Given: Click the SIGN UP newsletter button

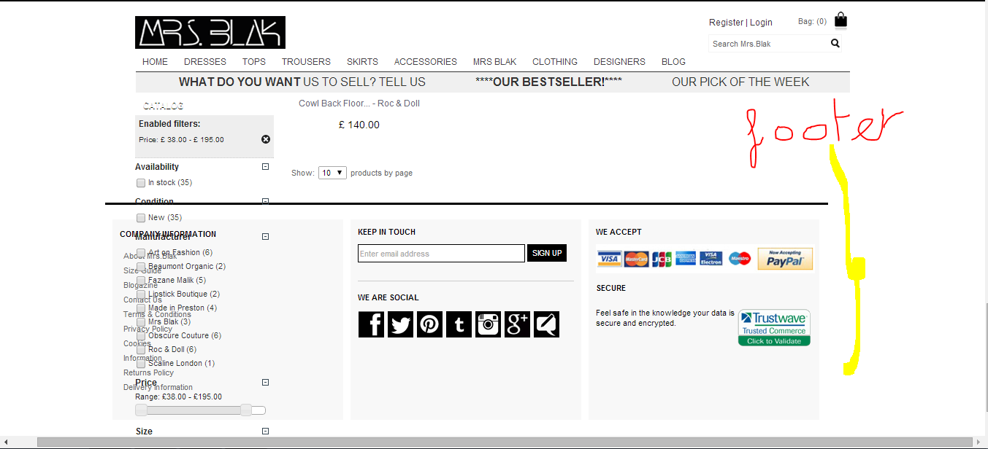Looking at the screenshot, I should pos(547,253).
